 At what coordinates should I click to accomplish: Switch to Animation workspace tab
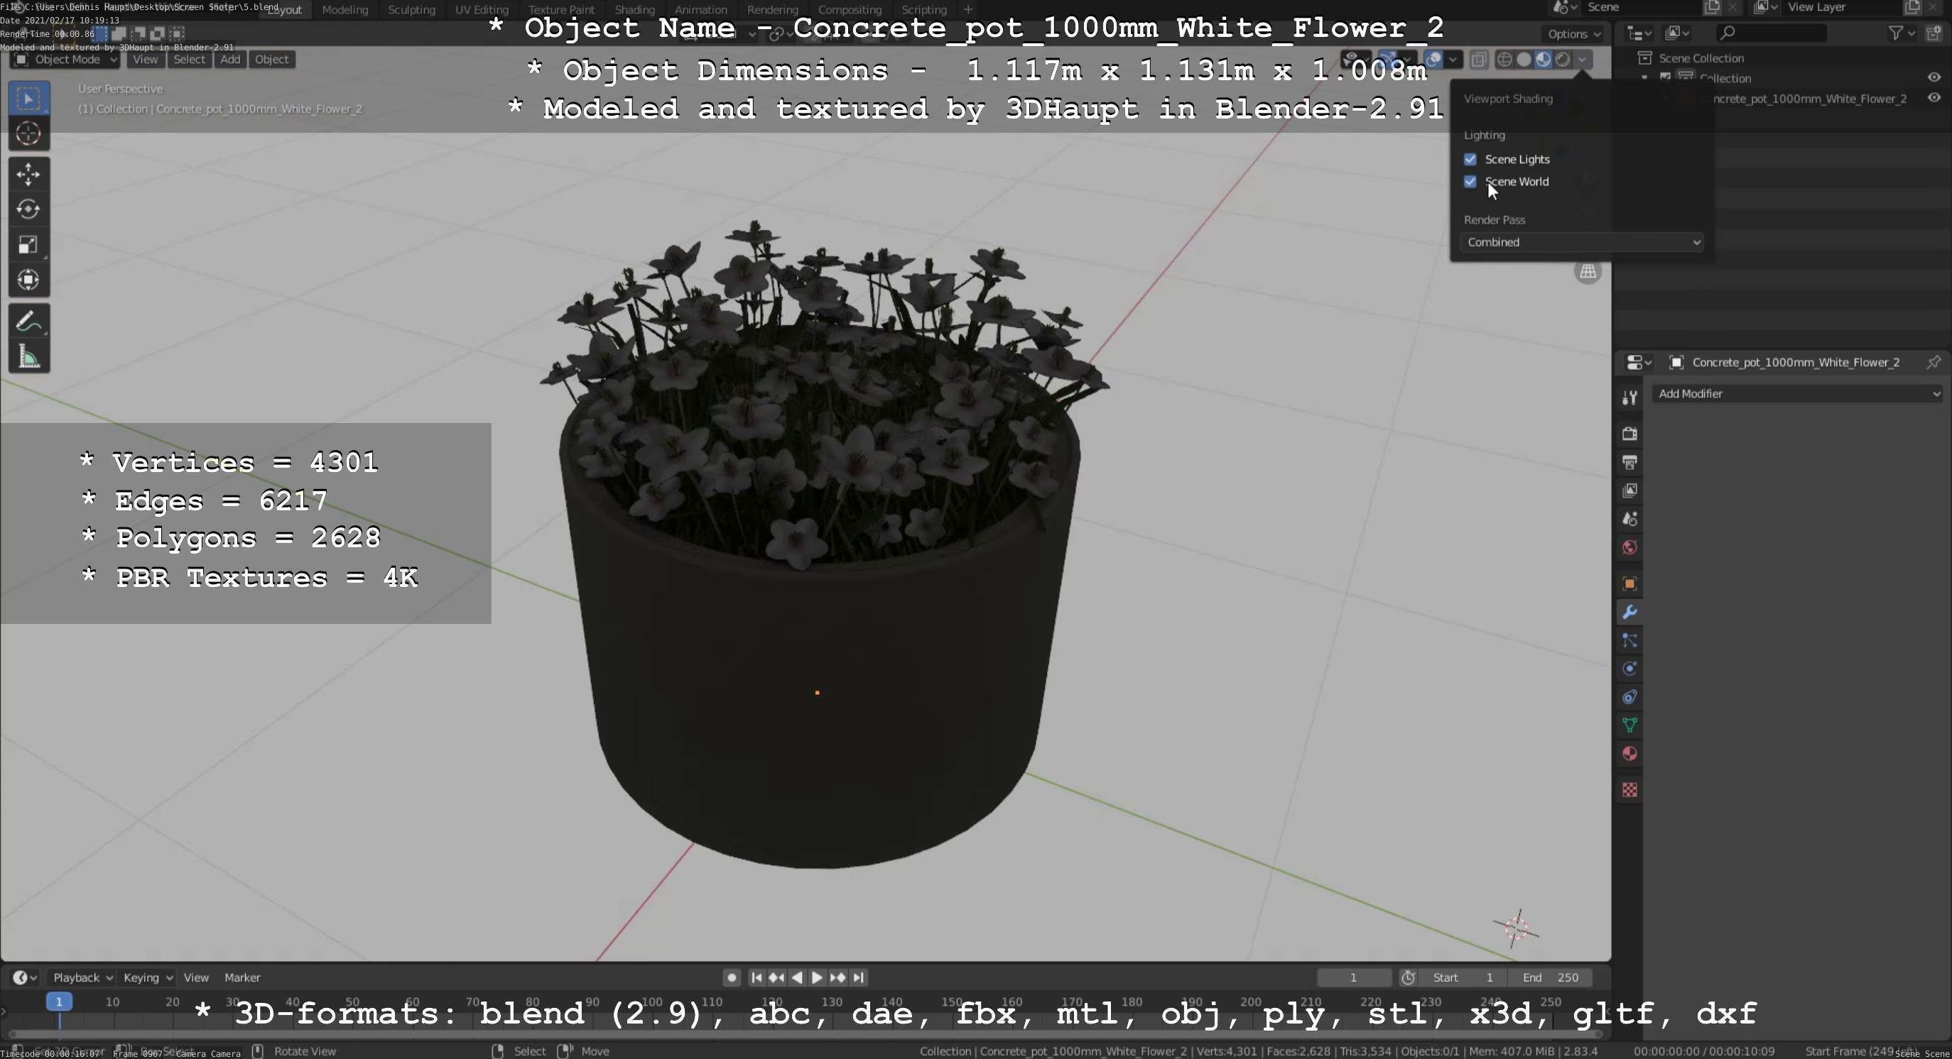click(x=700, y=10)
